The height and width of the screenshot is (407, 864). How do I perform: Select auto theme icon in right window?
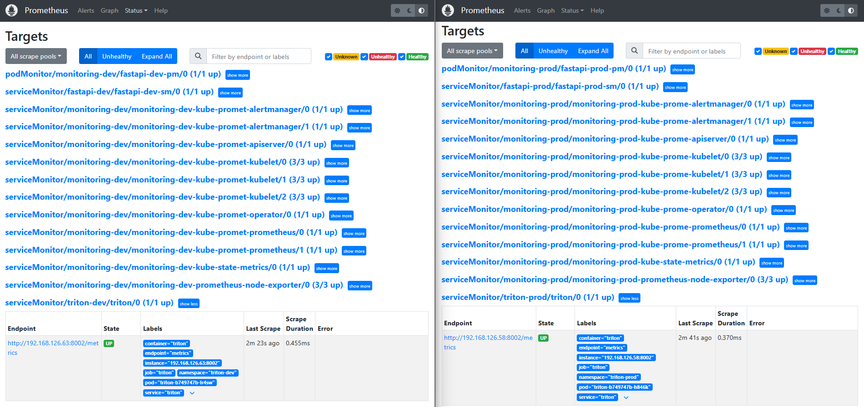tap(851, 10)
